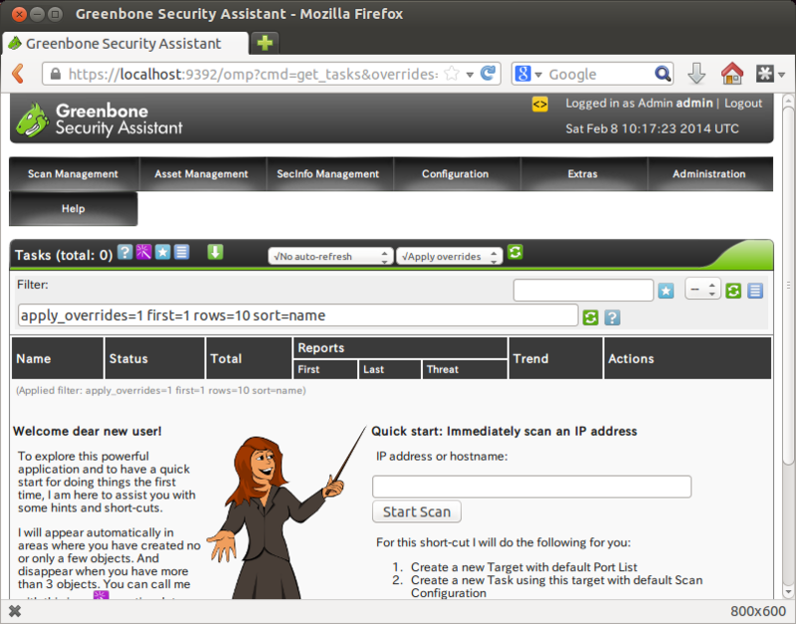796x624 pixels.
Task: Open Firefox toolbar customize menu icon
Action: 764,74
